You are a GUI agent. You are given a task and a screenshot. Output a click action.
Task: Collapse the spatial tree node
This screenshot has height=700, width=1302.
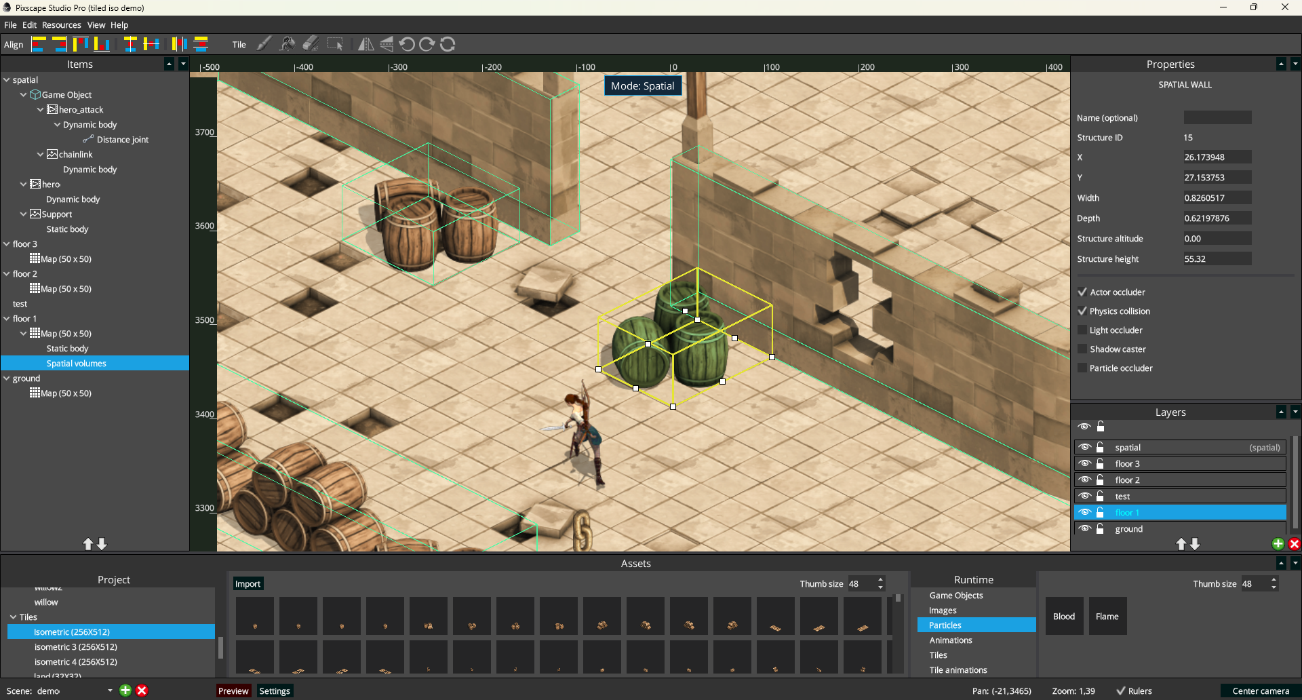click(x=7, y=80)
